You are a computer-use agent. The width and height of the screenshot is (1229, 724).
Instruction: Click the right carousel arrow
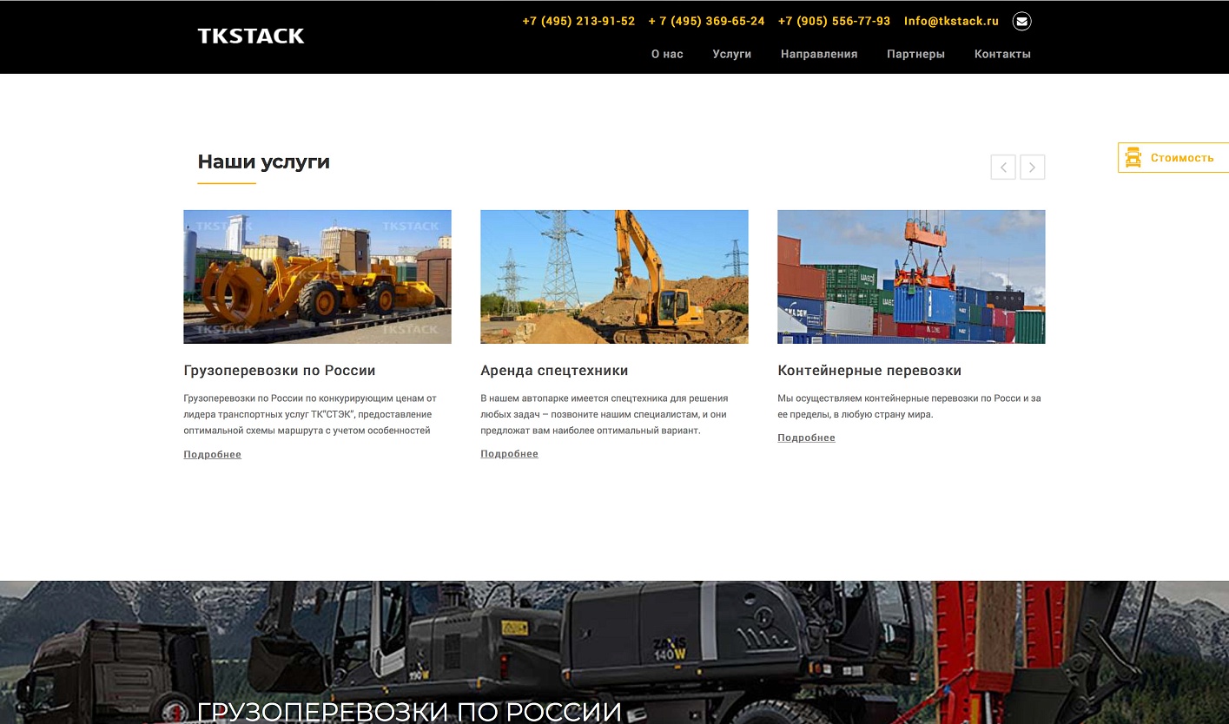[x=1033, y=167]
